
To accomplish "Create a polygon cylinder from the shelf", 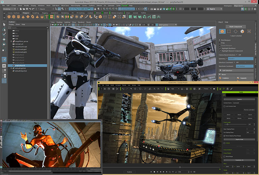I will coord(19,16).
